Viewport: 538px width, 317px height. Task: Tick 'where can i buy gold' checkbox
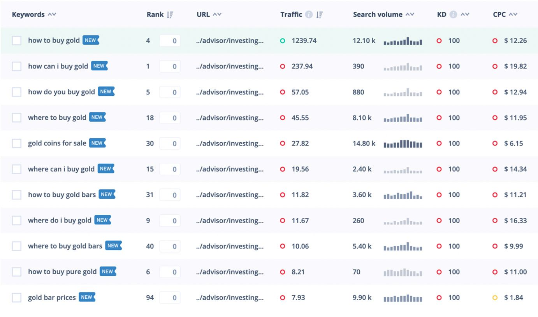16,169
